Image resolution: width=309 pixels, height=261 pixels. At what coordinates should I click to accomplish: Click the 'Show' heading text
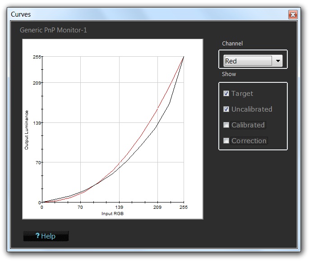[x=229, y=74]
